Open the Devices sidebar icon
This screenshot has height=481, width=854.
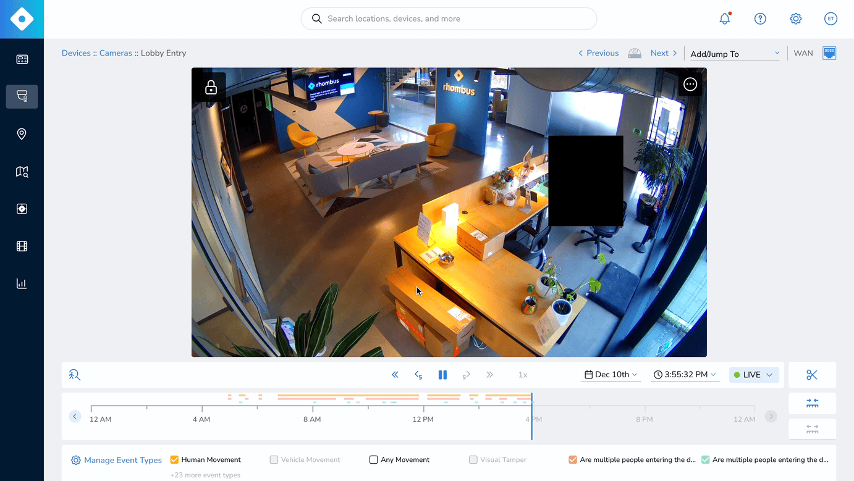point(22,96)
